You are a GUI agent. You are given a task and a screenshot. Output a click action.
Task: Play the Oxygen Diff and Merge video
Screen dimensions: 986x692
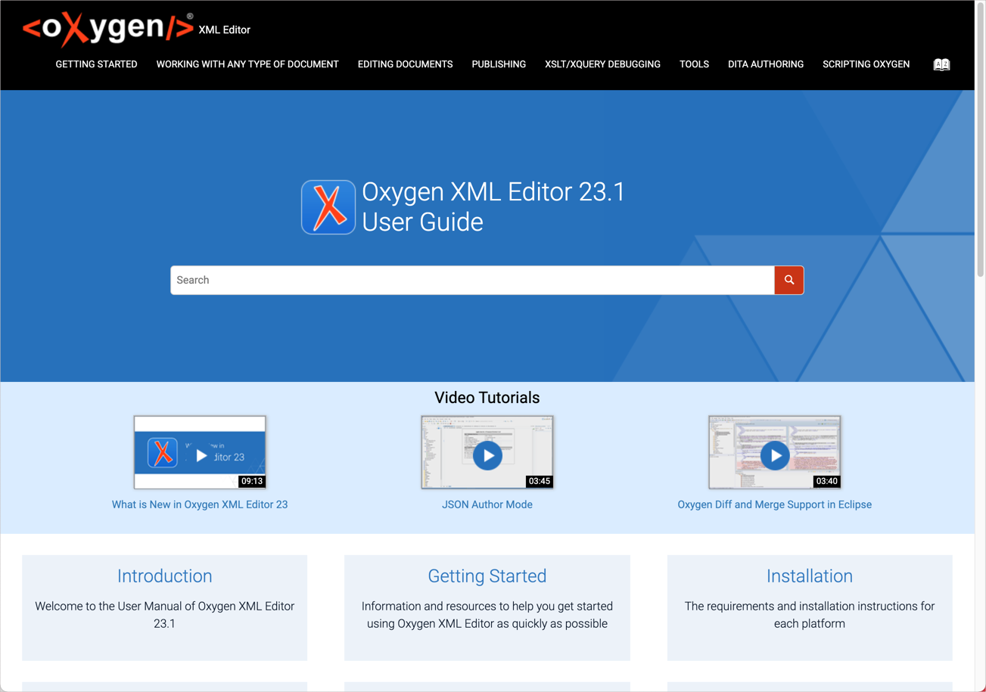pyautogui.click(x=775, y=455)
